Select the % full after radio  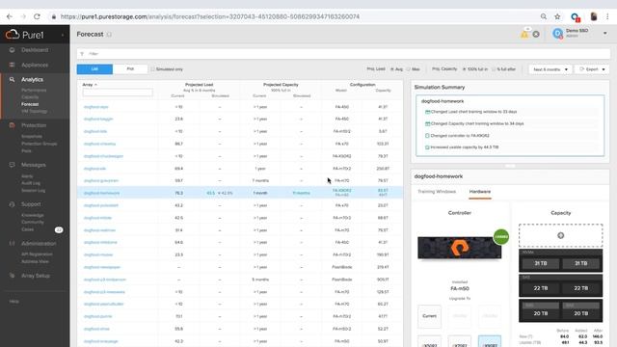pos(494,69)
